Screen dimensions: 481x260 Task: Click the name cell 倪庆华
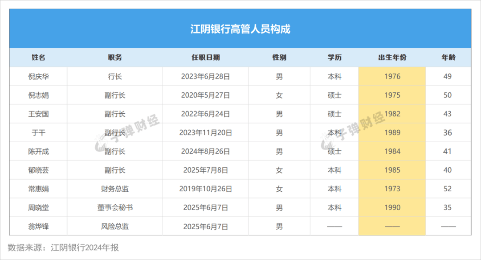[x=38, y=76]
